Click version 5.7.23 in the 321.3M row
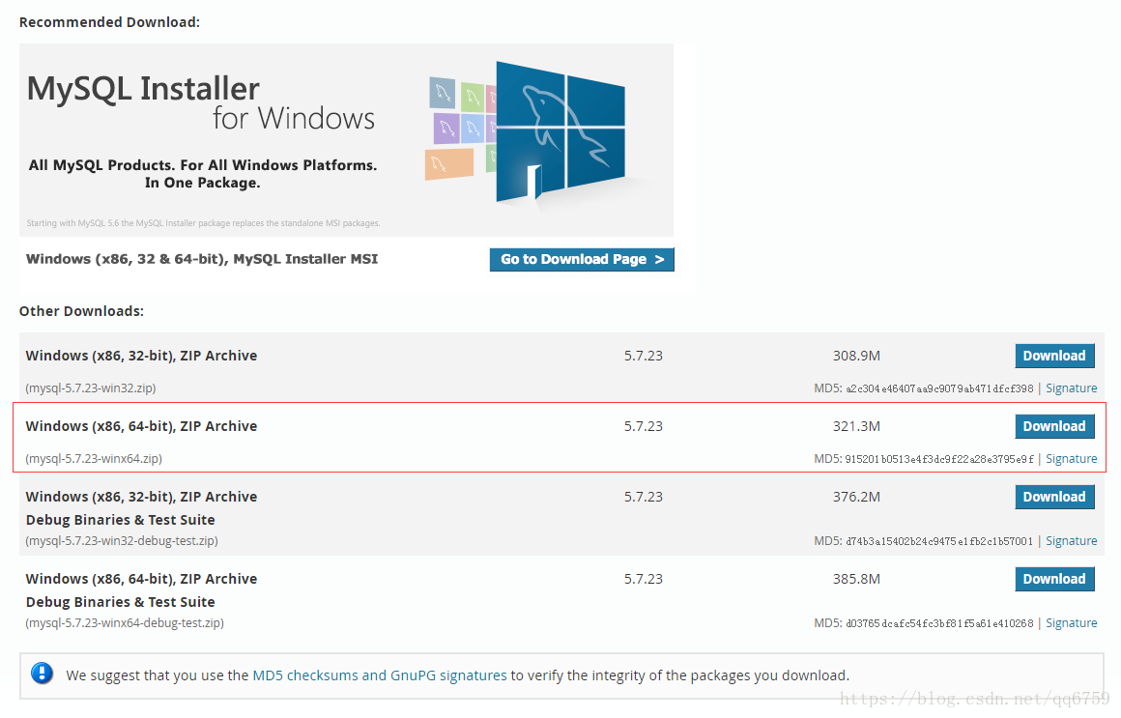1121x718 pixels. (644, 427)
